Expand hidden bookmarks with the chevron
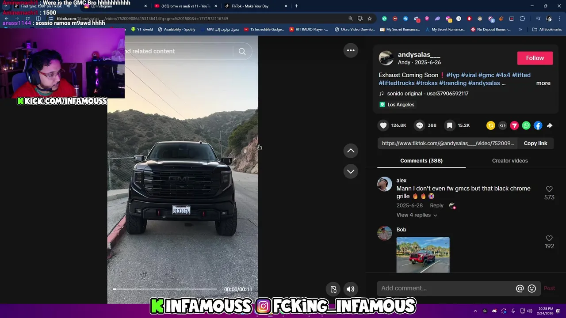 tap(520, 30)
